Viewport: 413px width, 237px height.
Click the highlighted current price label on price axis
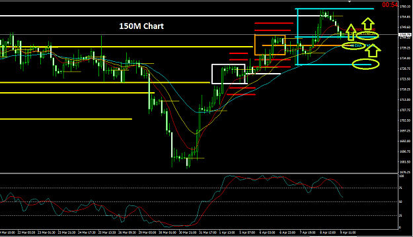[x=405, y=35]
